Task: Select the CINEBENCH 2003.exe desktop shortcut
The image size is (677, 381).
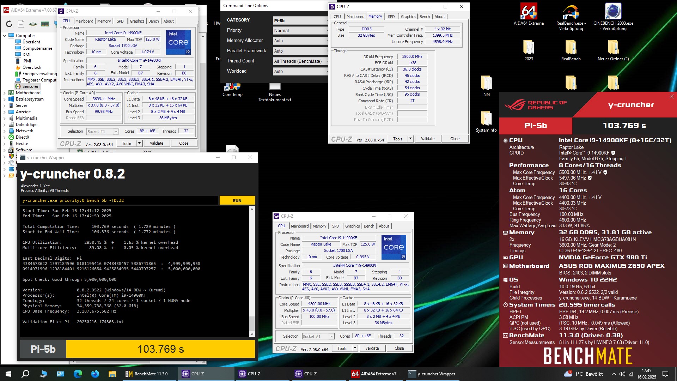Action: [x=613, y=17]
